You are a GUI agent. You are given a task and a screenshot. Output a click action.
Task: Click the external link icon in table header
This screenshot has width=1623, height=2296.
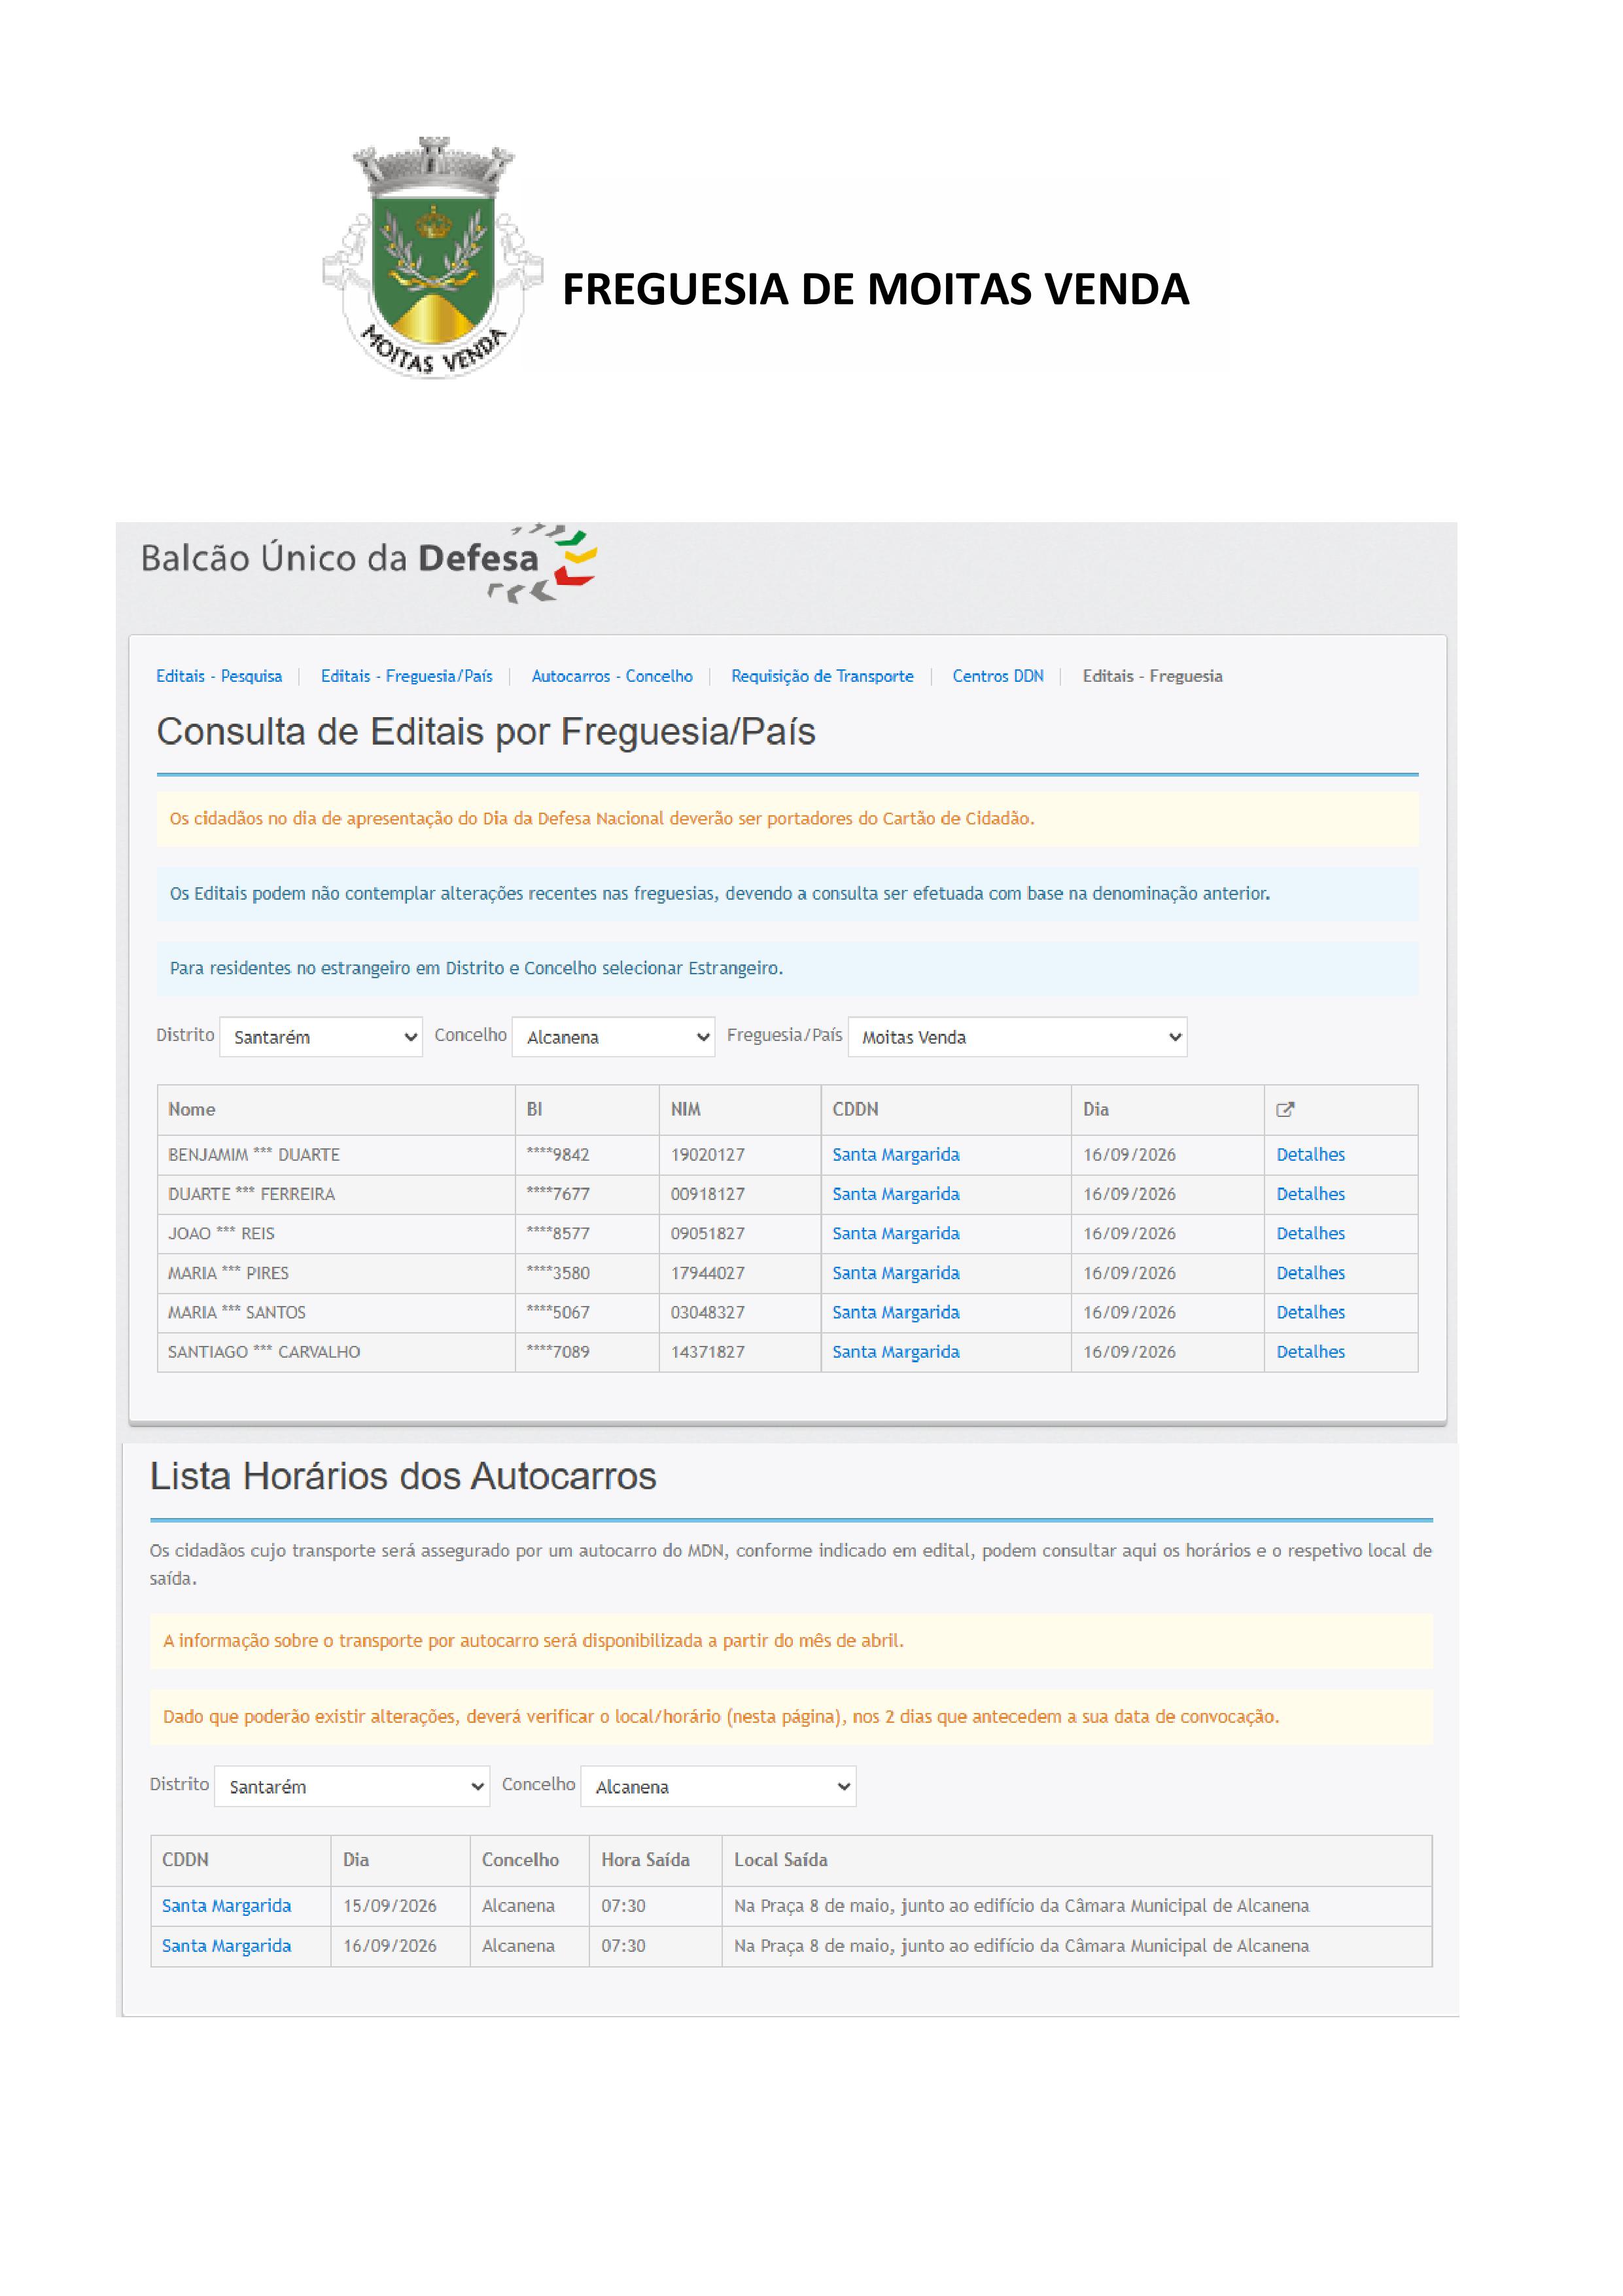(1285, 1109)
